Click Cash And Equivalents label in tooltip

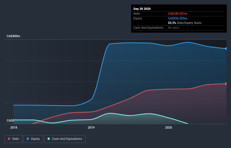148,28
